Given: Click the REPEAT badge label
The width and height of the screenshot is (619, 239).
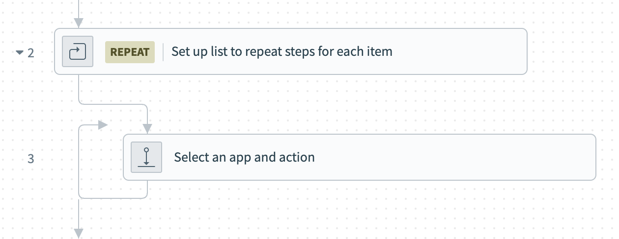Looking at the screenshot, I should coord(130,52).
